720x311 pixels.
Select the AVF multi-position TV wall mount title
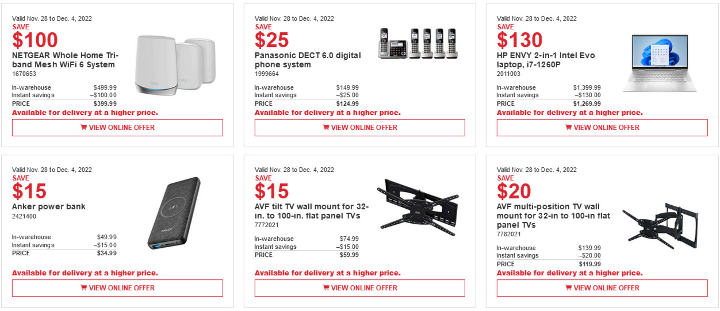click(553, 216)
